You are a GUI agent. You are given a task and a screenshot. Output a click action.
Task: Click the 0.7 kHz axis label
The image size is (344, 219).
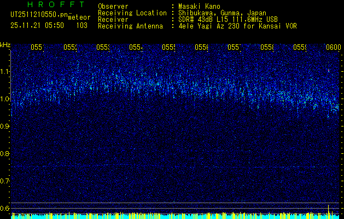pos(5,181)
